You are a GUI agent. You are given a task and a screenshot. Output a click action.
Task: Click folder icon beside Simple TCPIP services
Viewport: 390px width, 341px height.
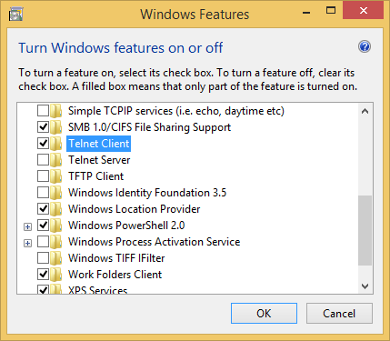[x=56, y=111]
